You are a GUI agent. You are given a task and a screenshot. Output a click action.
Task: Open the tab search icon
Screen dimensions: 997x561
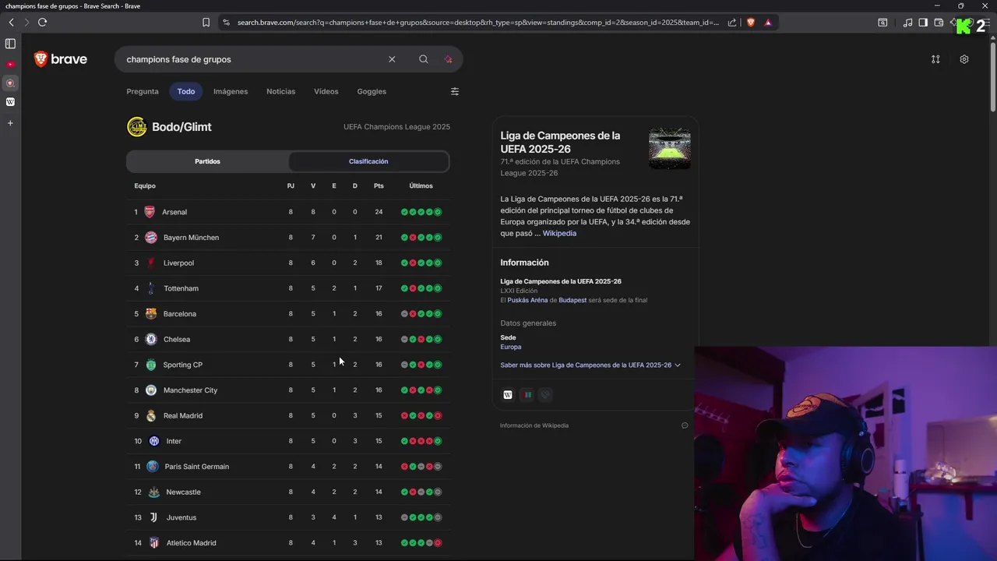pyautogui.click(x=883, y=23)
